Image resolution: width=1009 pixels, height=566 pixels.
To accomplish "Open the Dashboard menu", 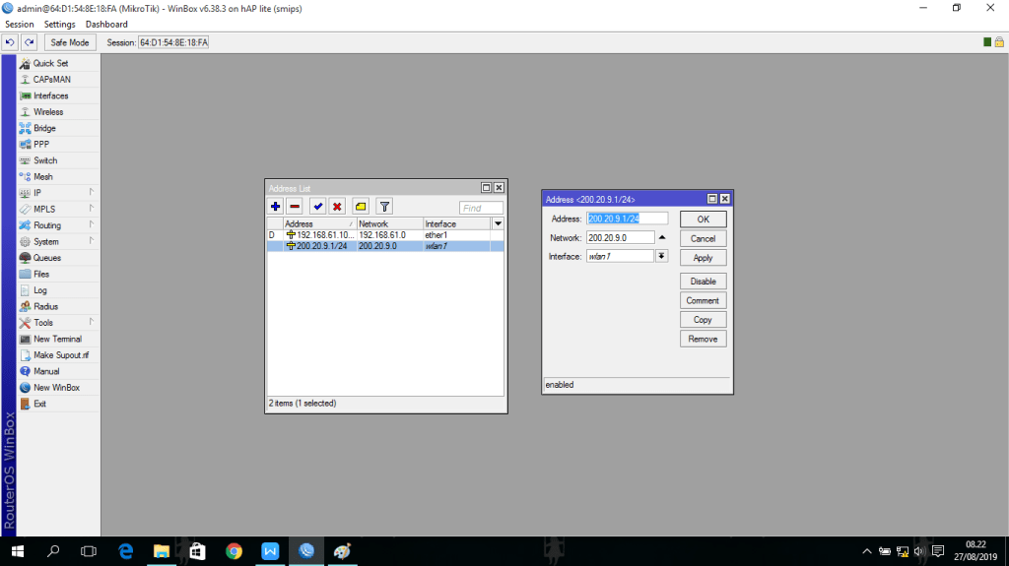I will pos(106,24).
